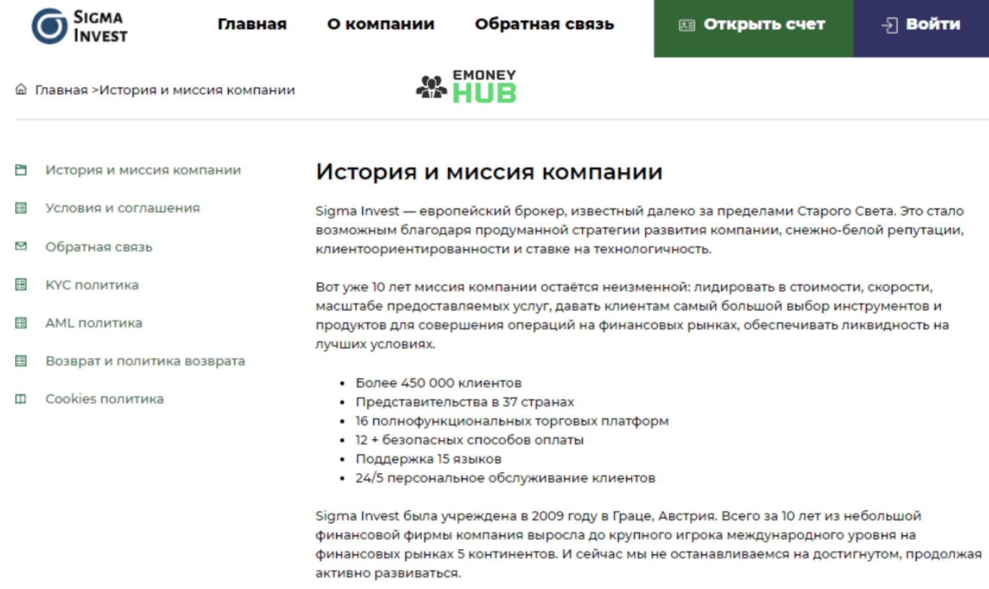The image size is (989, 589).
Task: Click the account card icon in Открыть счет
Action: coord(687,25)
